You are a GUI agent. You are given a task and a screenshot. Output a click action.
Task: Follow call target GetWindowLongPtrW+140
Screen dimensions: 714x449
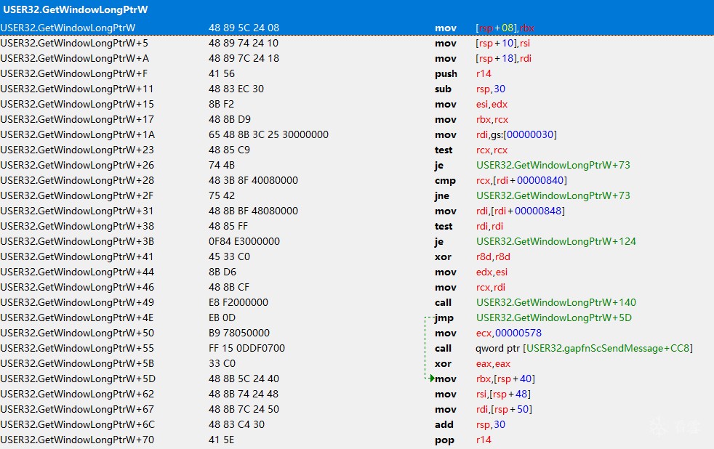[x=556, y=302]
